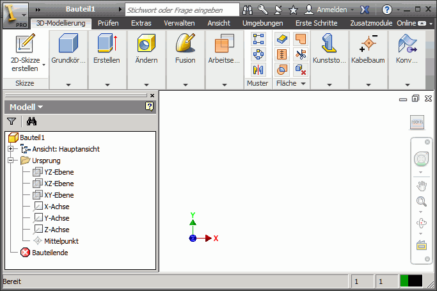Click the Anmelden sign-in button
Viewport: 437px width, 291px height.
click(326, 10)
